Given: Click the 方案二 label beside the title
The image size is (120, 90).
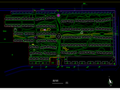Looking at the screenshot, I should pyautogui.click(x=67, y=83).
